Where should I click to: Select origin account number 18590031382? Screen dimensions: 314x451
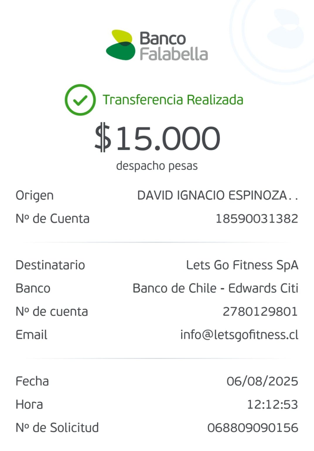(257, 219)
